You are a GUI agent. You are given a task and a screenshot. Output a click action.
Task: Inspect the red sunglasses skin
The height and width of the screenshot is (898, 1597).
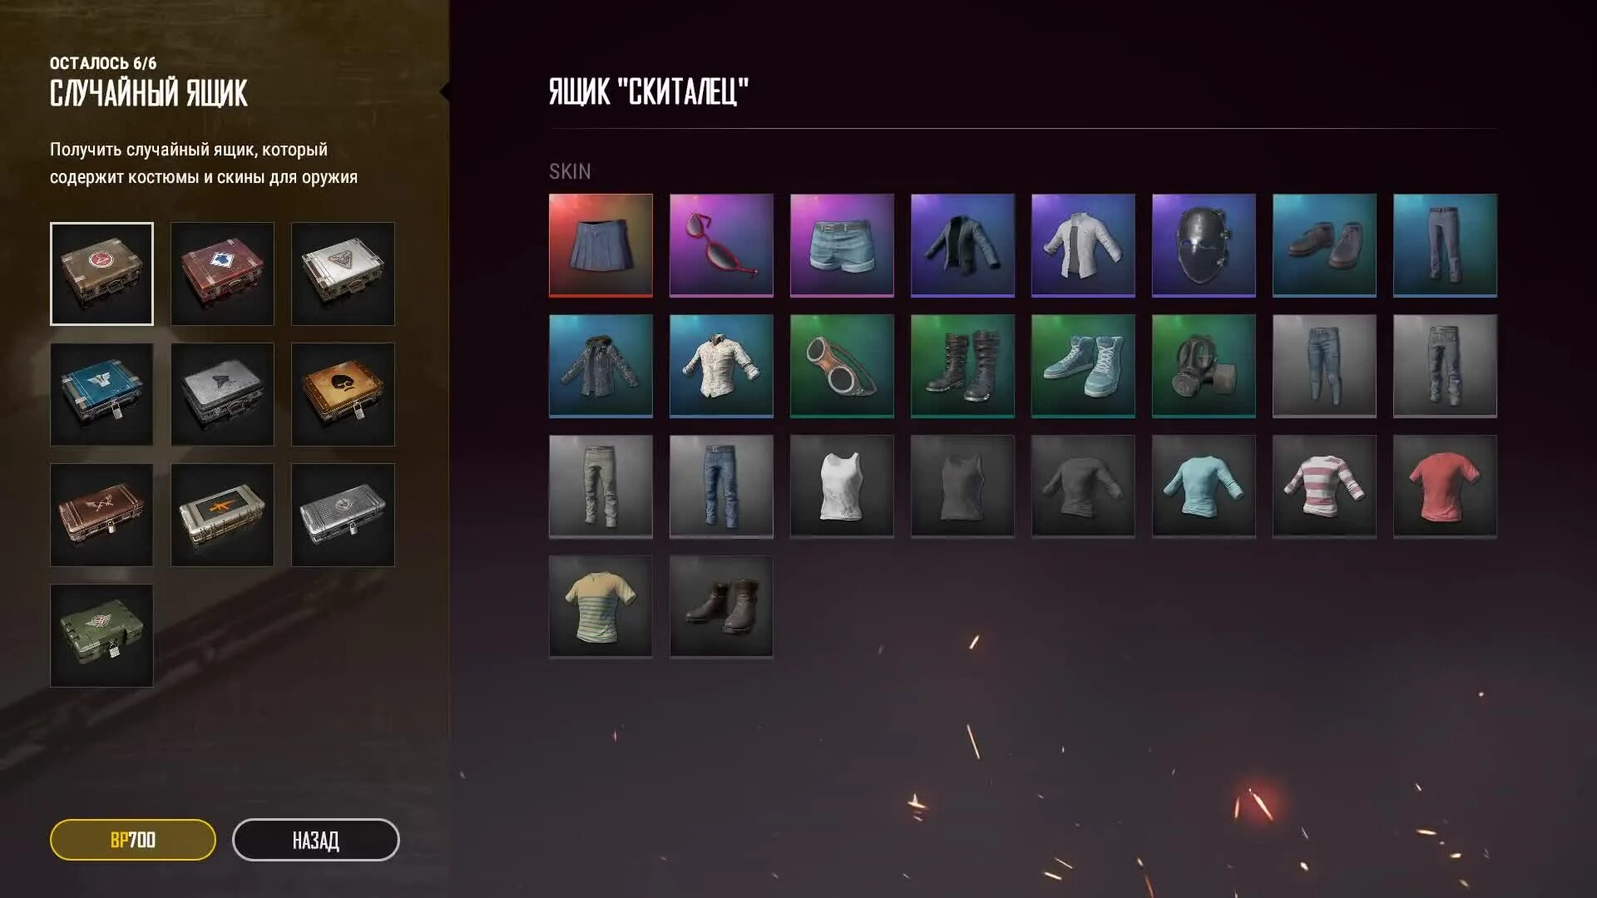721,245
